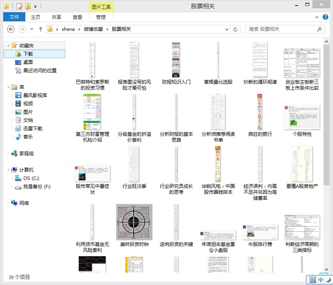This screenshot has height=285, width=333.
Task: Select the OS (C:) drive
Action: tap(31, 178)
